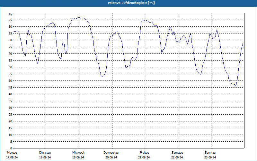Click the '%' unit label on y-axis
257x161 pixels.
tap(10, 14)
